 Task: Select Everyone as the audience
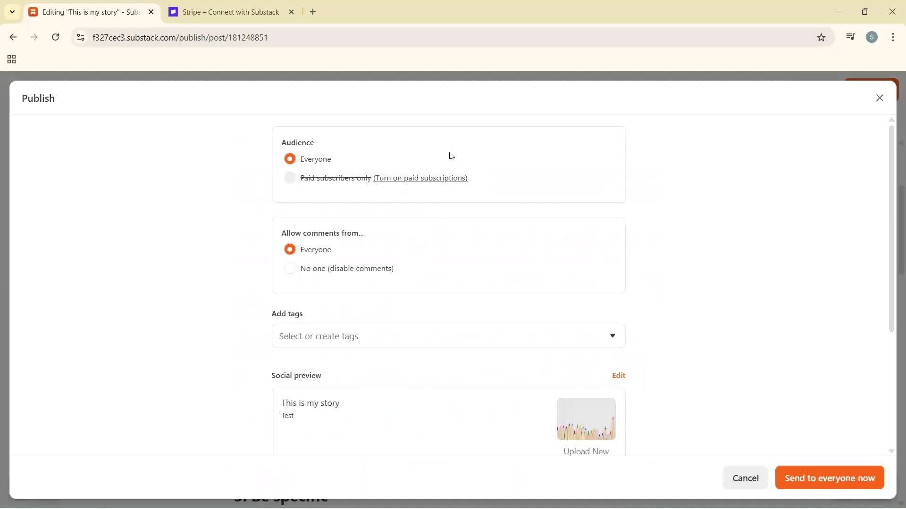[x=290, y=159]
